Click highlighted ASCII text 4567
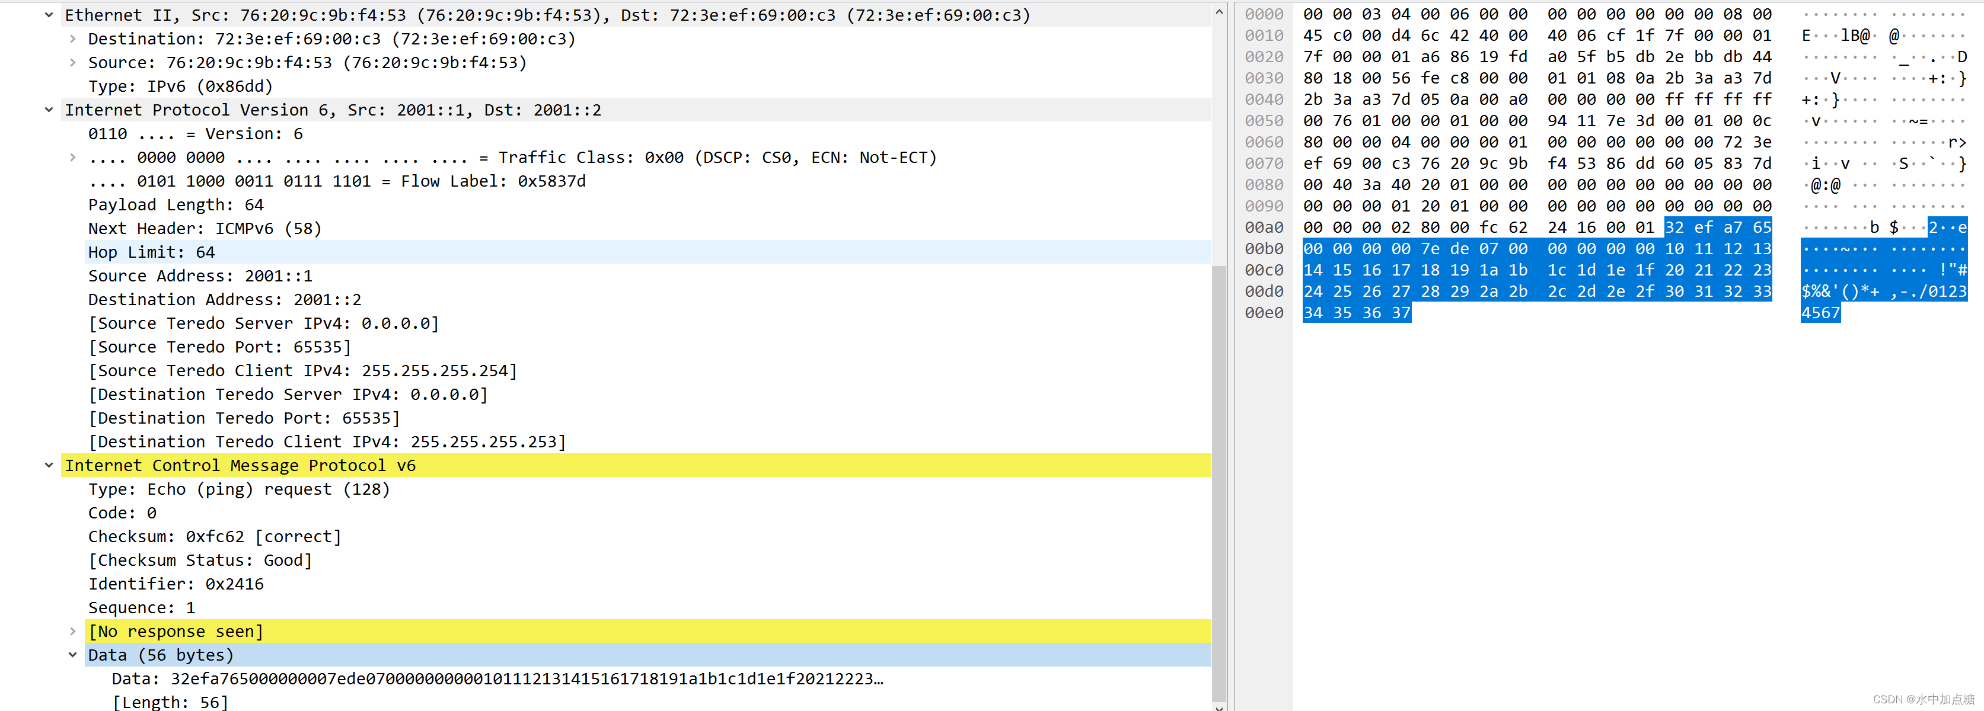The image size is (1984, 711). pyautogui.click(x=1820, y=313)
